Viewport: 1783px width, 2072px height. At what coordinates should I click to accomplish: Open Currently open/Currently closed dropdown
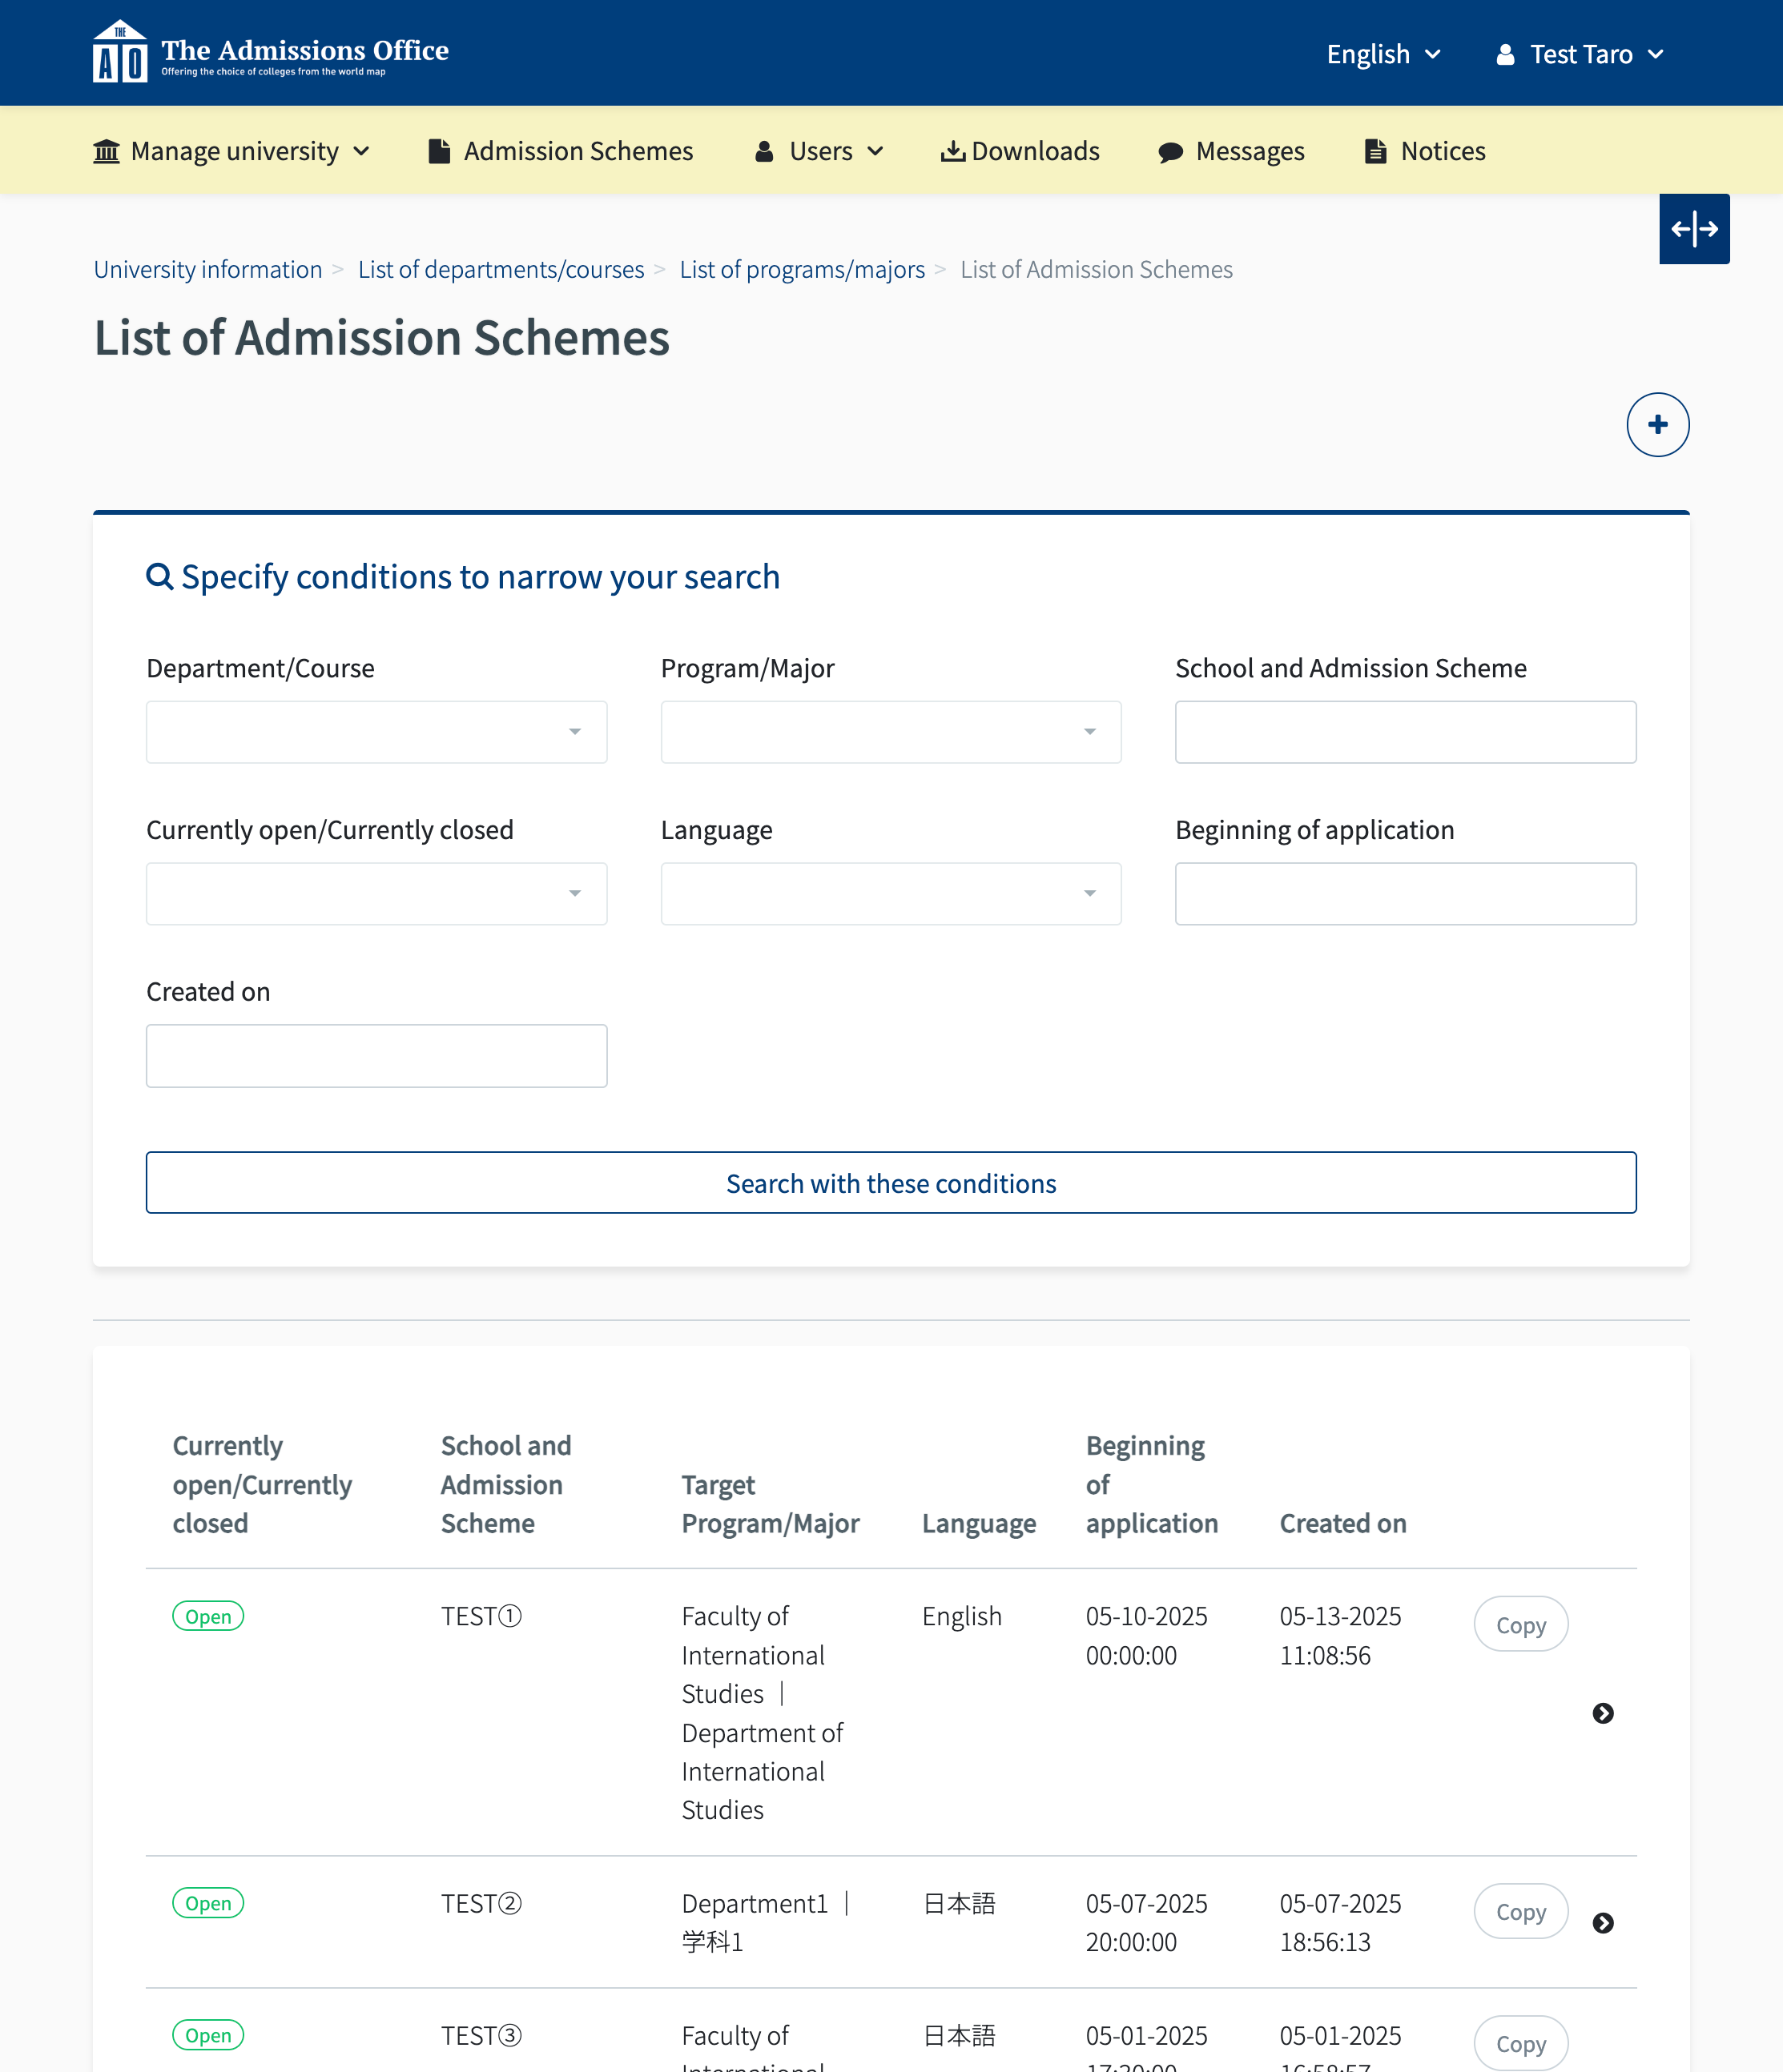pyautogui.click(x=376, y=894)
